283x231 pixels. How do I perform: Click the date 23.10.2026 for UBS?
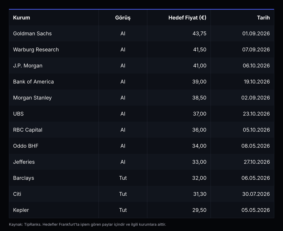[x=256, y=114]
